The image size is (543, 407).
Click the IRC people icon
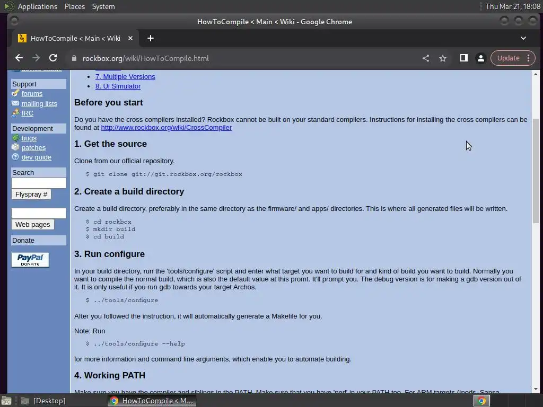coord(15,113)
